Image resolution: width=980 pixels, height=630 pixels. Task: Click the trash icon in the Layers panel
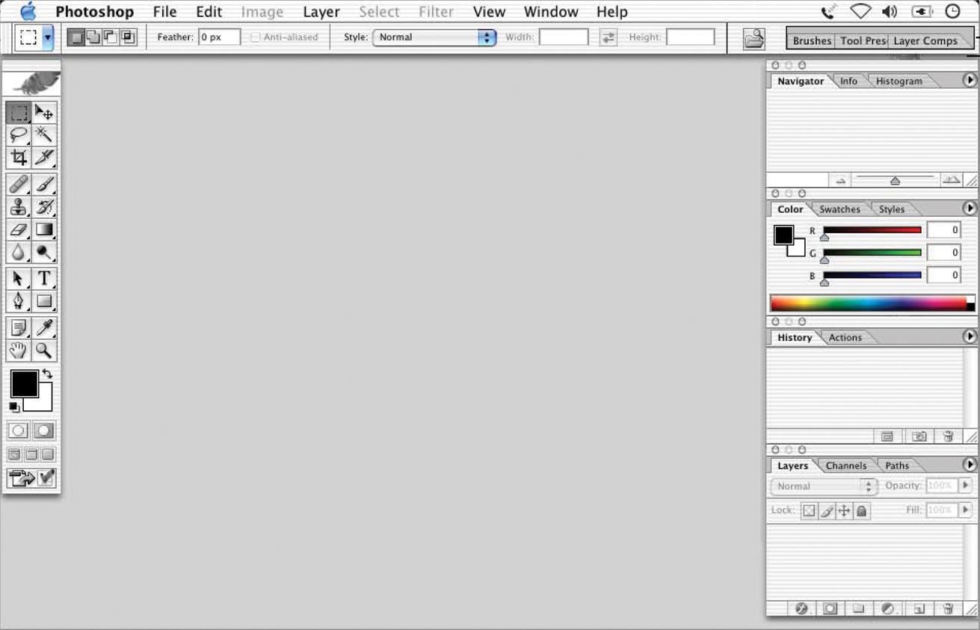point(948,608)
